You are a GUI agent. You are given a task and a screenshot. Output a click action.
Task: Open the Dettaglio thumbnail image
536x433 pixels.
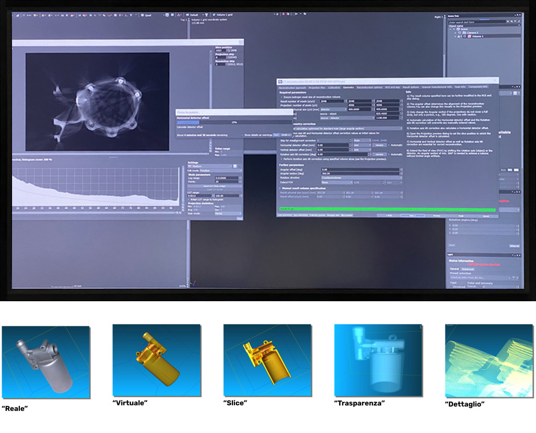489,361
